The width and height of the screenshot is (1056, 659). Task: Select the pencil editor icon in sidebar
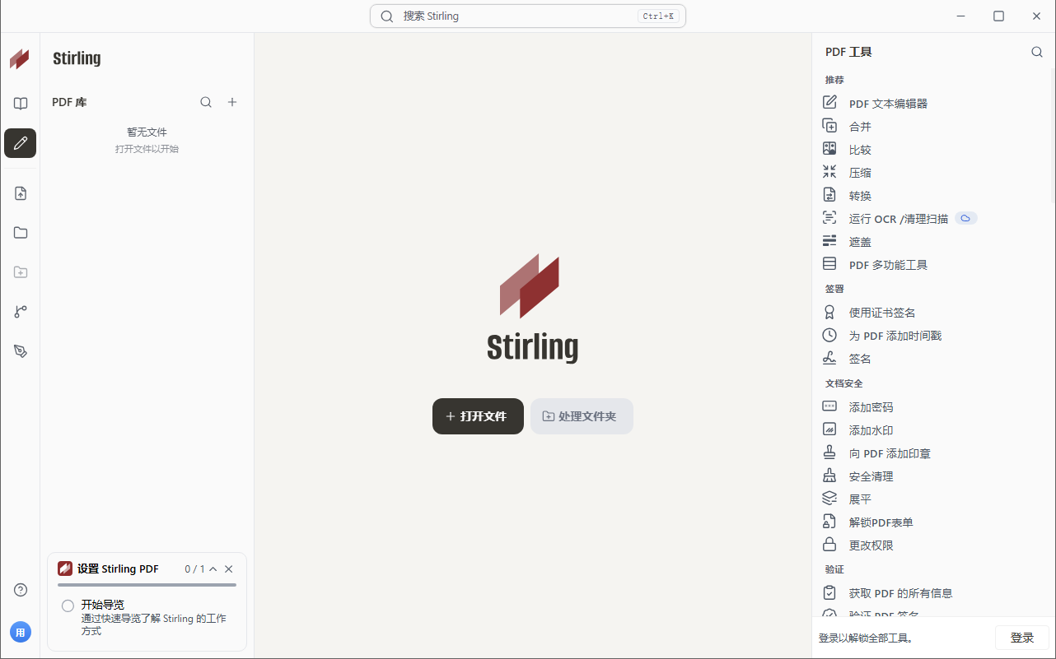tap(21, 143)
